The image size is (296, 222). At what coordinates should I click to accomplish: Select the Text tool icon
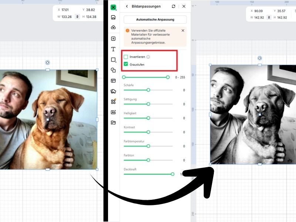pos(113,49)
